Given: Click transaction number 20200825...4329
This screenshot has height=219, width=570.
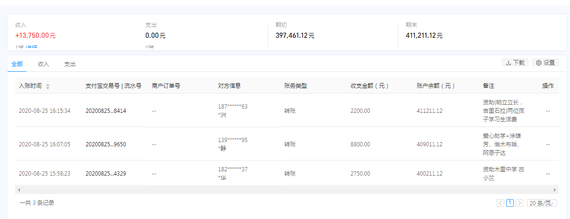Looking at the screenshot, I should (105, 173).
